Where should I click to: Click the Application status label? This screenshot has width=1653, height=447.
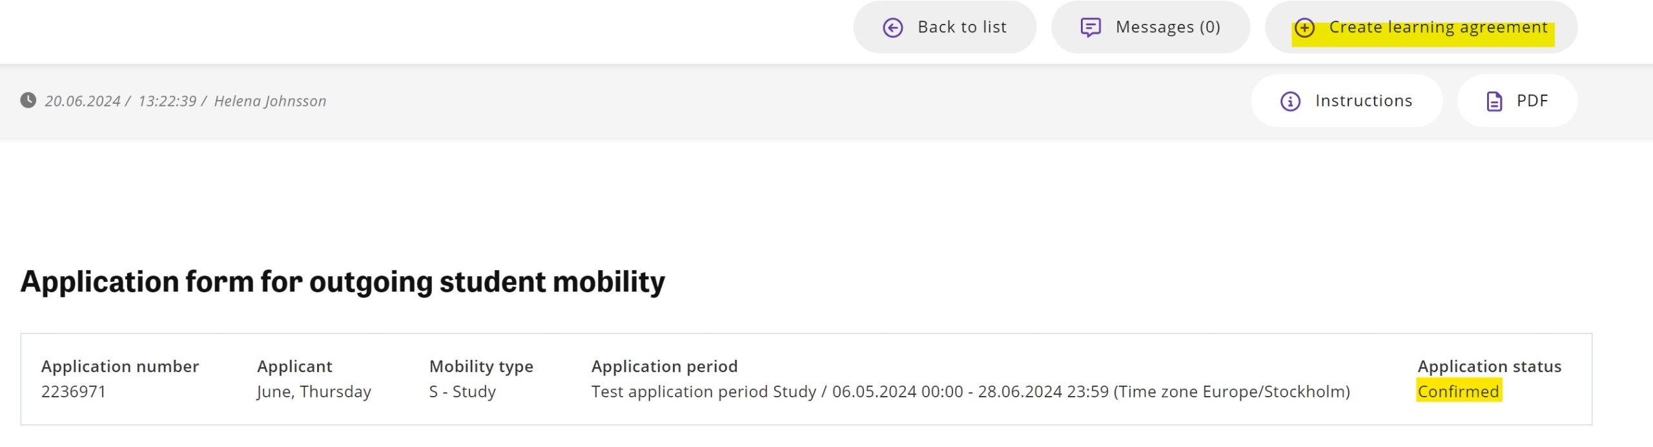tap(1489, 366)
